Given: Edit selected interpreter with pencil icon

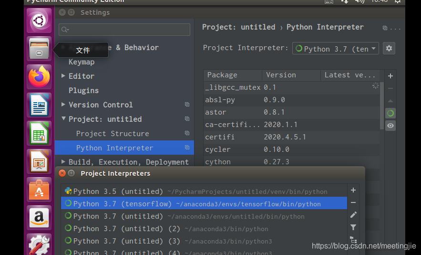Looking at the screenshot, I should (x=353, y=215).
